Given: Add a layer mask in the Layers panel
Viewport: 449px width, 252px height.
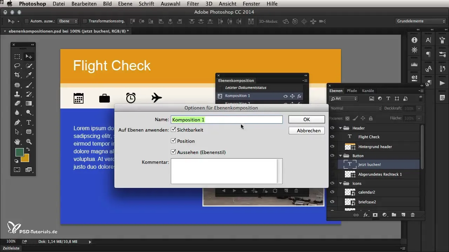Looking at the screenshot, I should (x=375, y=215).
